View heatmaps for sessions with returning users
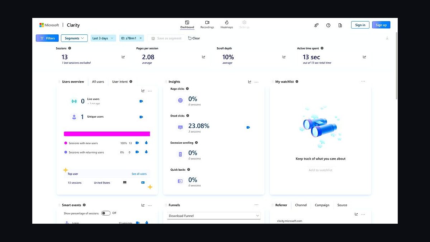 (x=146, y=152)
